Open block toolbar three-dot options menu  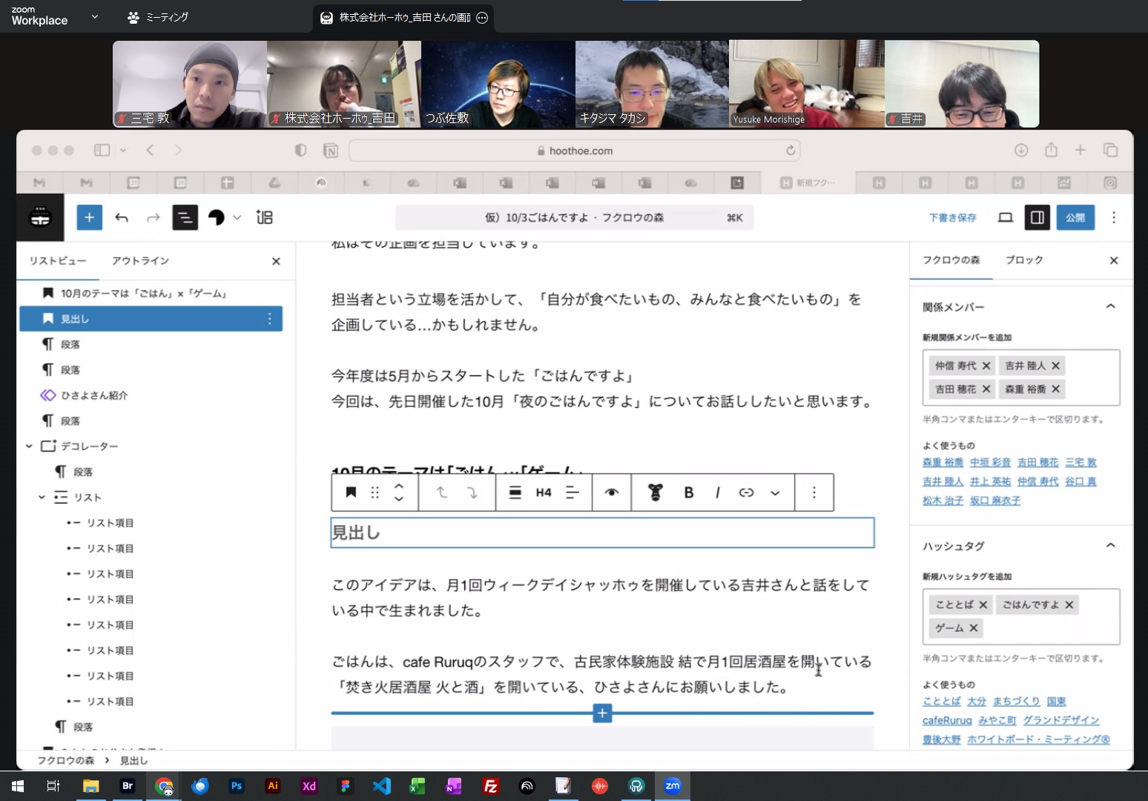pos(814,492)
